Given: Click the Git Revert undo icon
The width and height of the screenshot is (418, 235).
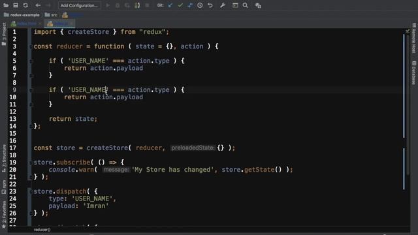Looking at the screenshot, I should tap(210, 5).
